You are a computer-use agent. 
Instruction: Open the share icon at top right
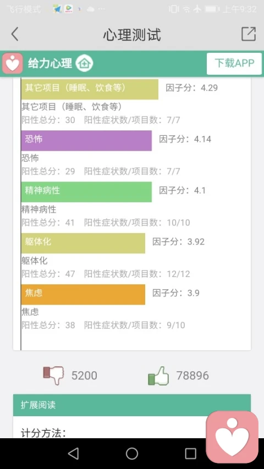click(249, 34)
